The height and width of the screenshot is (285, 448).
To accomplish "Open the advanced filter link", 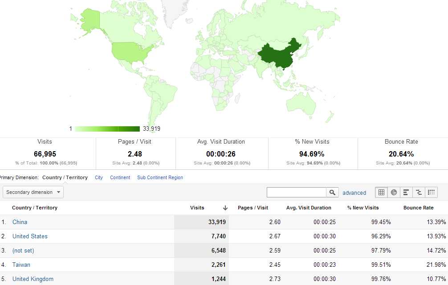I will click(354, 193).
